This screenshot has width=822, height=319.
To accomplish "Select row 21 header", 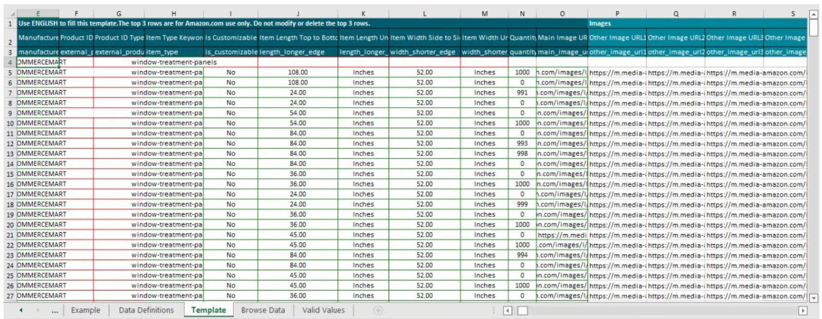I will point(10,235).
